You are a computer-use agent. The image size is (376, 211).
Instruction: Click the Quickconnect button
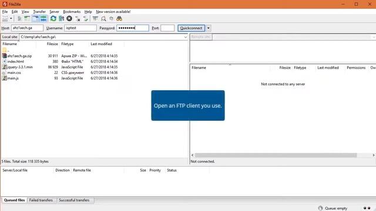(191, 28)
